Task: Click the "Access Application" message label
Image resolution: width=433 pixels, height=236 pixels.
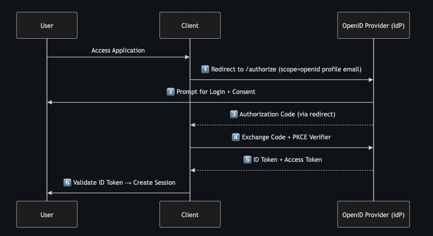Action: pos(118,50)
